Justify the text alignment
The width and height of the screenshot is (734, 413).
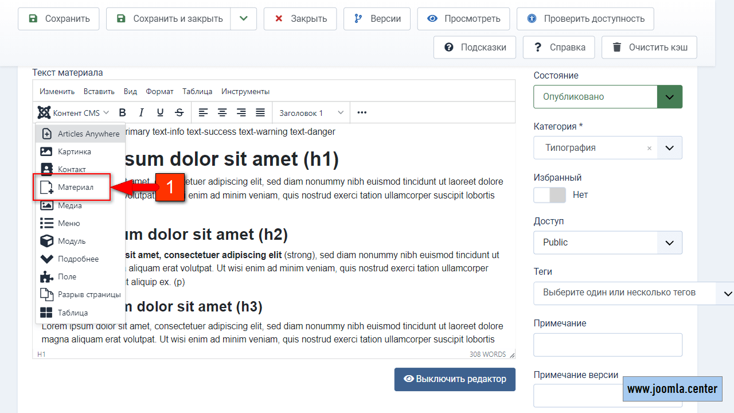260,112
